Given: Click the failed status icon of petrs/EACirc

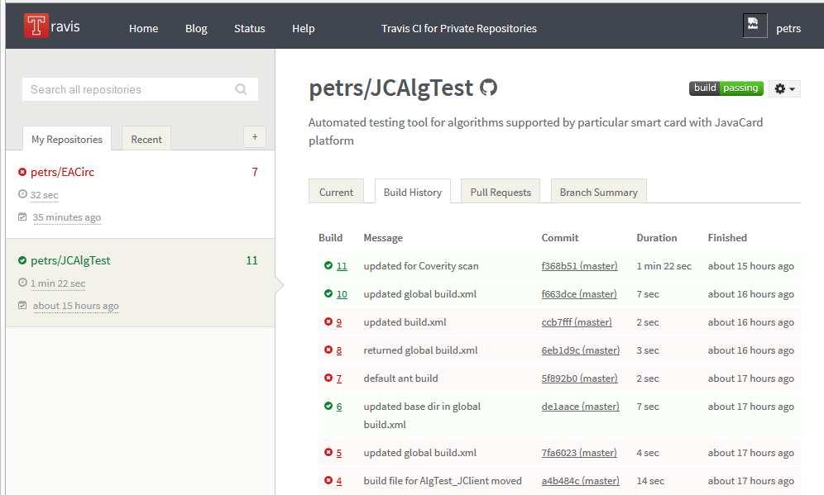Looking at the screenshot, I should pos(22,172).
